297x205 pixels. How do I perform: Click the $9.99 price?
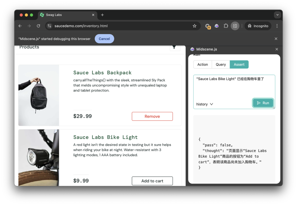click(81, 181)
